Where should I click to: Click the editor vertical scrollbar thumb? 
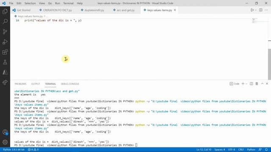click(x=269, y=64)
